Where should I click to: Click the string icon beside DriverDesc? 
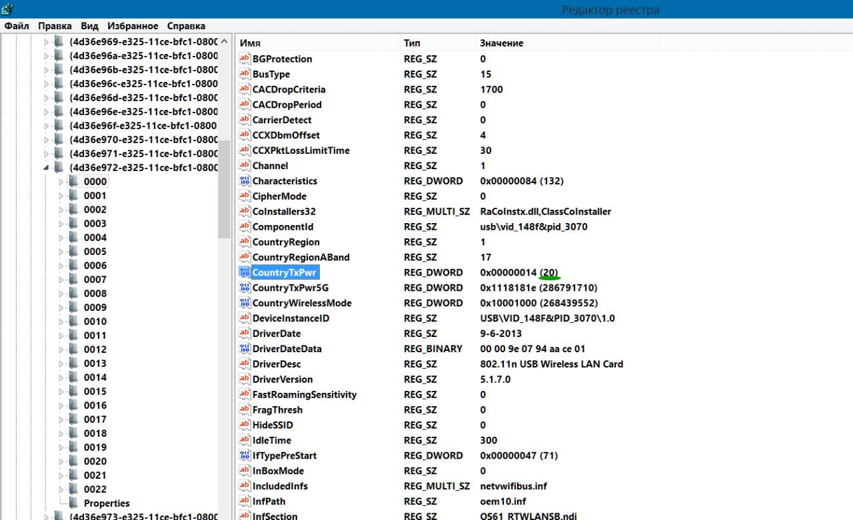245,364
